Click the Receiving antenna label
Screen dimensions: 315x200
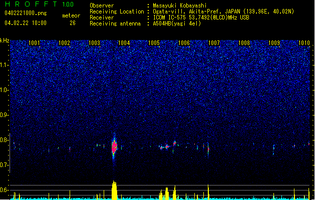[115, 23]
